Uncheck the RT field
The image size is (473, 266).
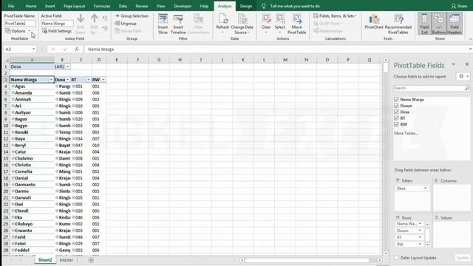pos(396,118)
